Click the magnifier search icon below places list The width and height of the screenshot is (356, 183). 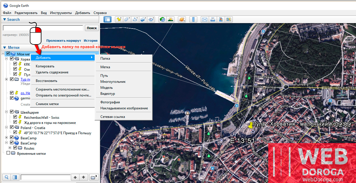click(7, 177)
